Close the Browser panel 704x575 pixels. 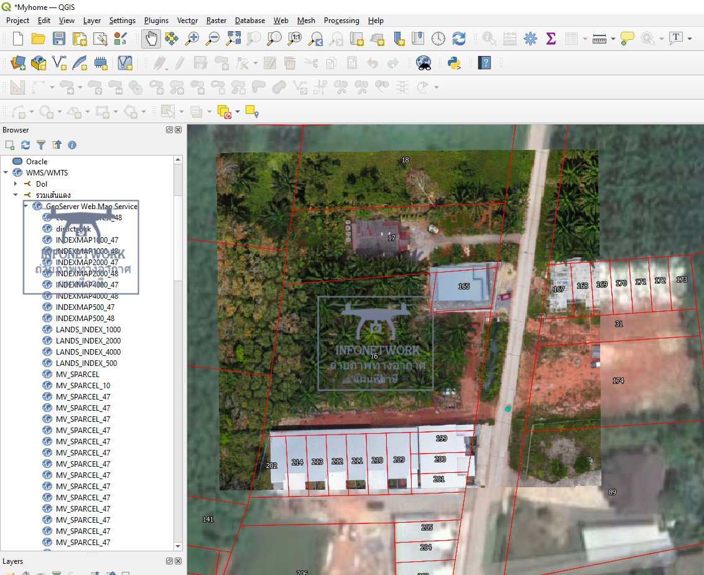click(x=178, y=130)
